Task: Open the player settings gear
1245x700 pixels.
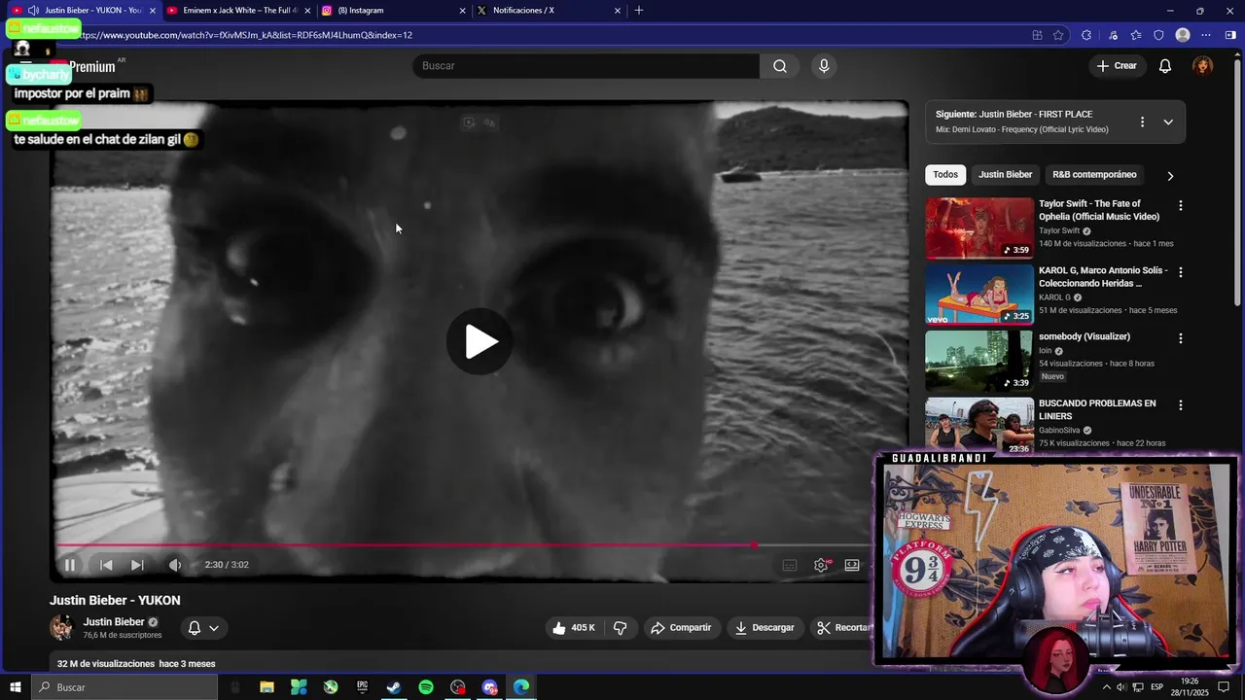Action: coord(821,565)
